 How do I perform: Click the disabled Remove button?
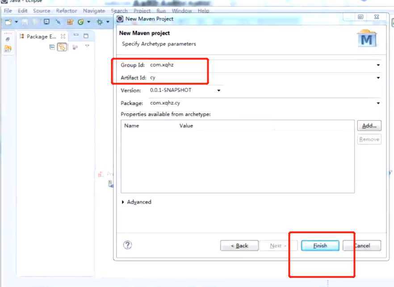point(369,139)
